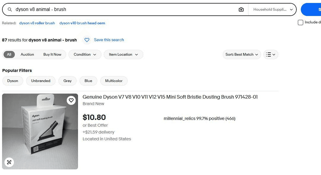Expand the Item Location dropdown
The width and height of the screenshot is (321, 175).
pyautogui.click(x=123, y=54)
